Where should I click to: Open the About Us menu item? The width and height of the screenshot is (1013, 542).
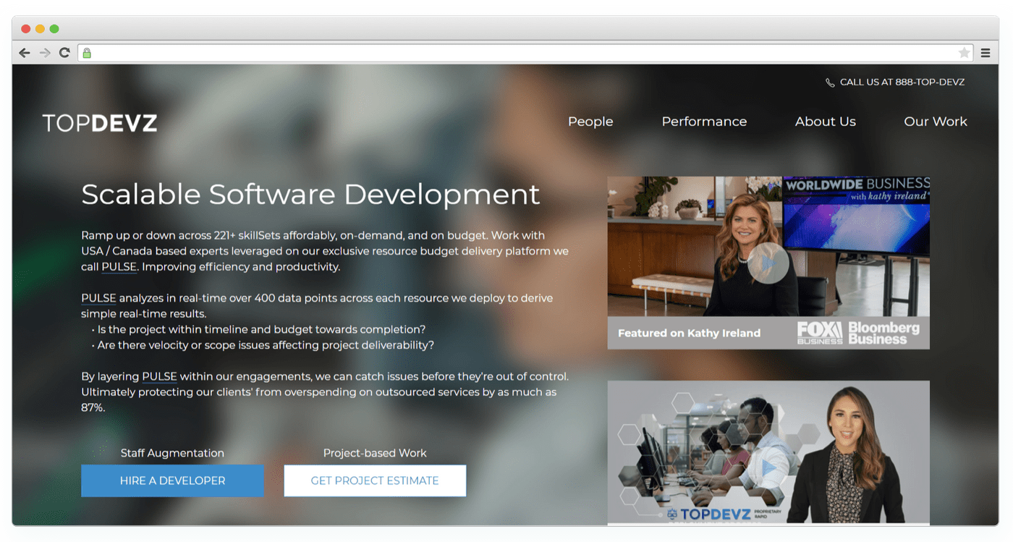(x=826, y=122)
